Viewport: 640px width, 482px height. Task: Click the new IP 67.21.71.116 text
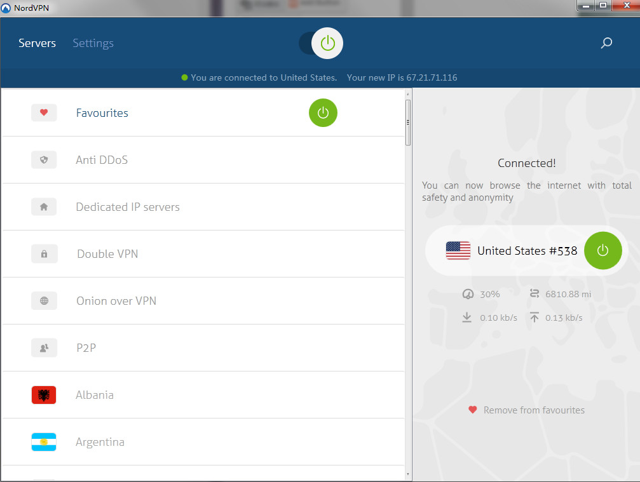coord(402,77)
